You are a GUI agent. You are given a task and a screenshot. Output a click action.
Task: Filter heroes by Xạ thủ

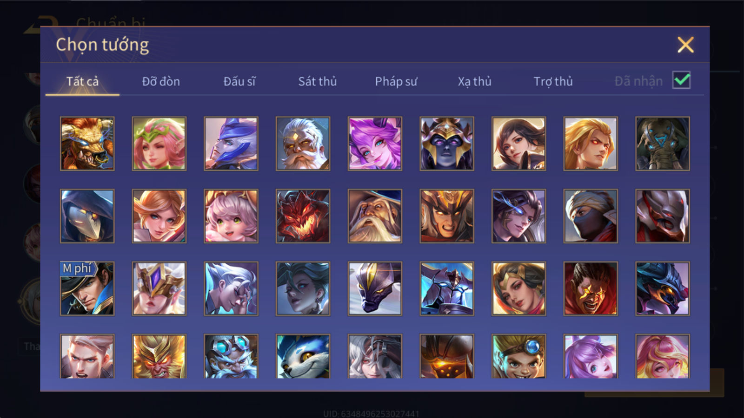(x=474, y=81)
